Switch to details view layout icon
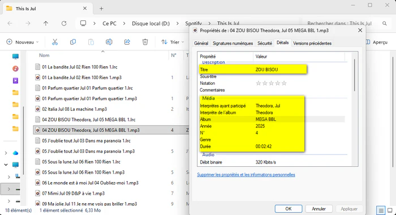This screenshot has width=396, height=215. point(381,210)
